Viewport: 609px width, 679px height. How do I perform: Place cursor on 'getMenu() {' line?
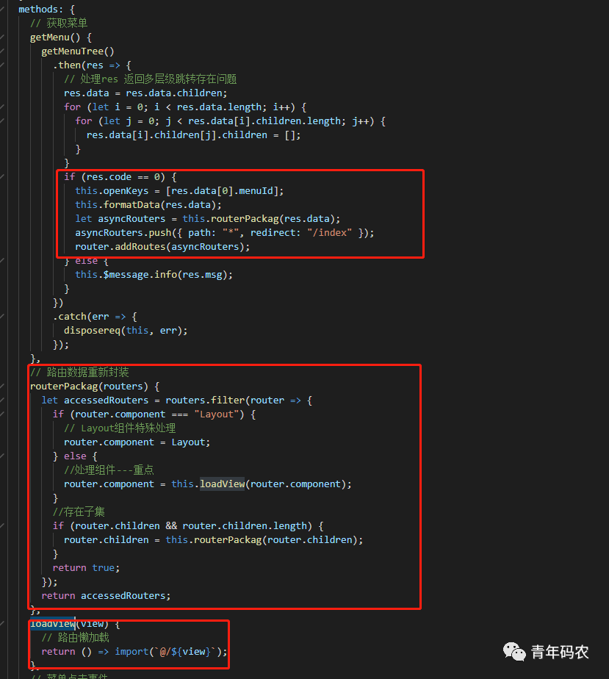(60, 37)
